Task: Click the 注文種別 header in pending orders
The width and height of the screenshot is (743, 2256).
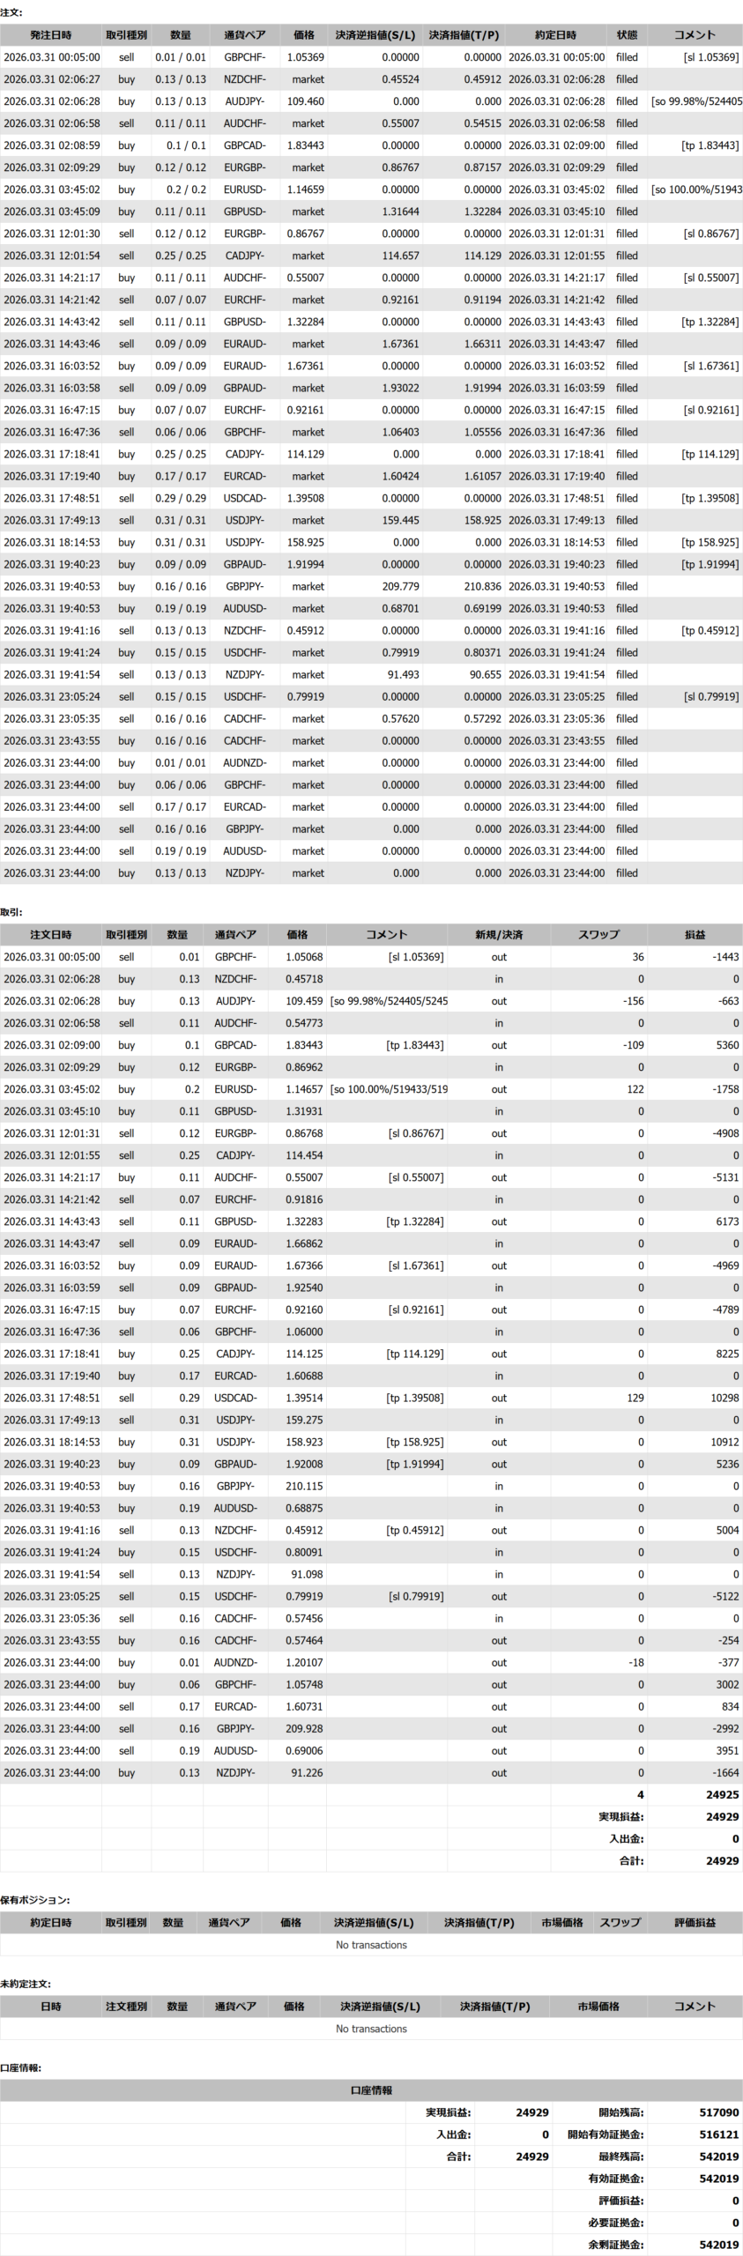Action: click(x=126, y=2006)
